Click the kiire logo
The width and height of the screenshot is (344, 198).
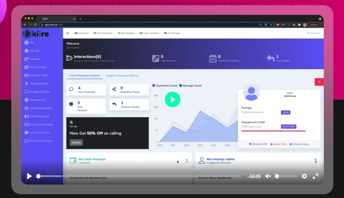click(x=36, y=34)
